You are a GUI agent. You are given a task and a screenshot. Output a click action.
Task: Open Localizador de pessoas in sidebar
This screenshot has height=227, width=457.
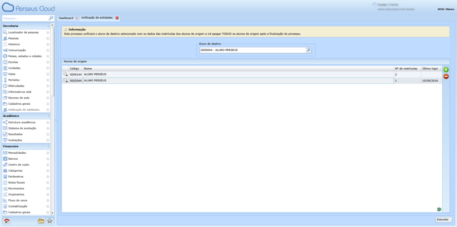[x=23, y=33]
